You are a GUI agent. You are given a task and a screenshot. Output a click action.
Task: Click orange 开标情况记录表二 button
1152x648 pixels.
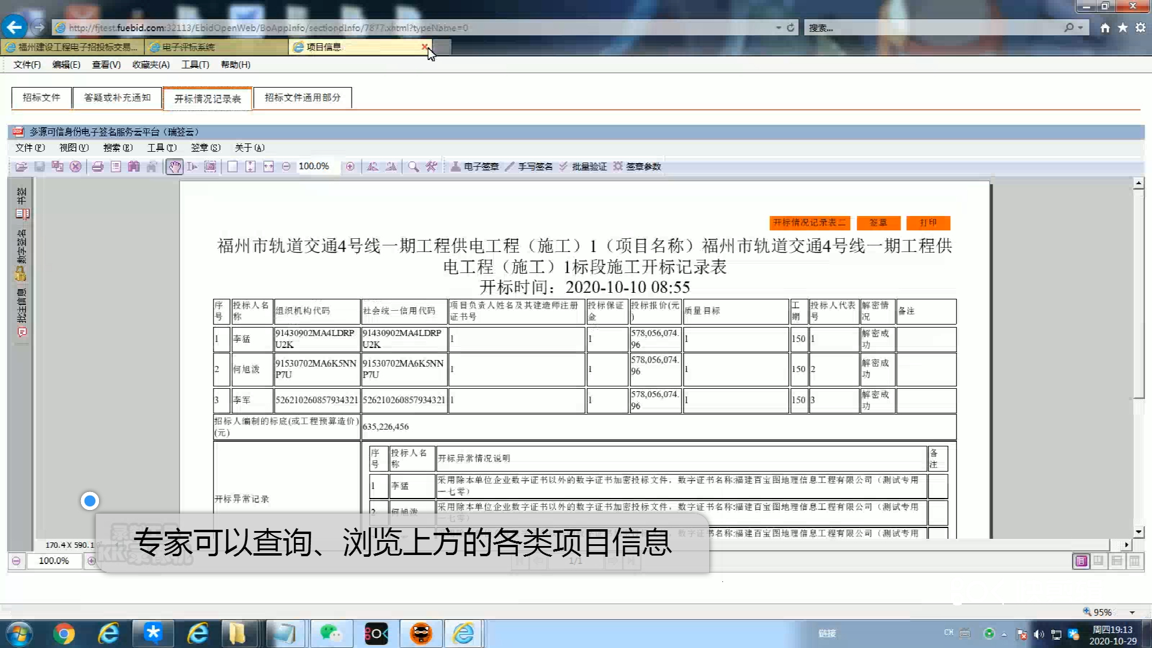809,223
